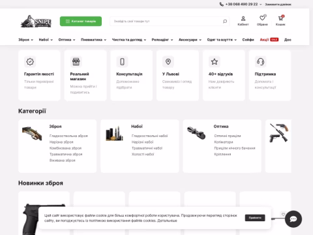Open Вживана зброя link
The height and width of the screenshot is (235, 313).
pos(63,161)
